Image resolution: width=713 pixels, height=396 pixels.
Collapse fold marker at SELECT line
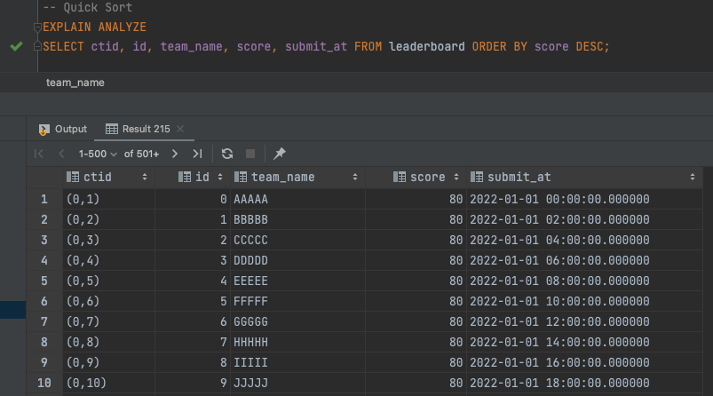(38, 46)
